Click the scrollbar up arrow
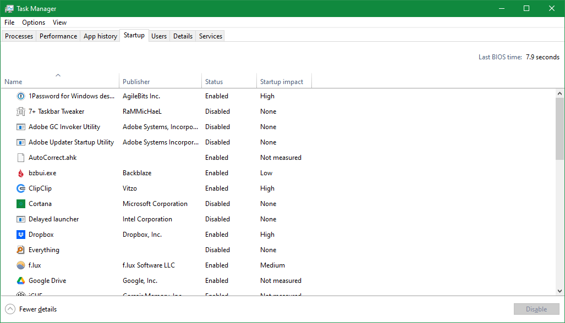Viewport: 565px width, 323px height. [x=559, y=92]
